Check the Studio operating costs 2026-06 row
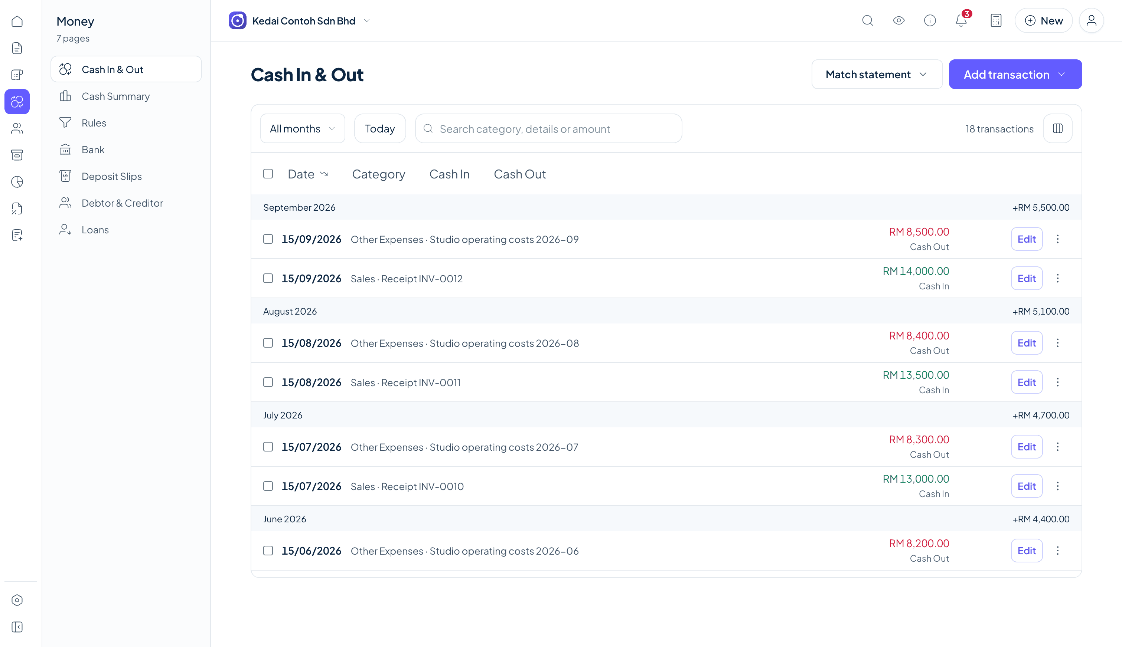The image size is (1122, 647). (x=268, y=551)
